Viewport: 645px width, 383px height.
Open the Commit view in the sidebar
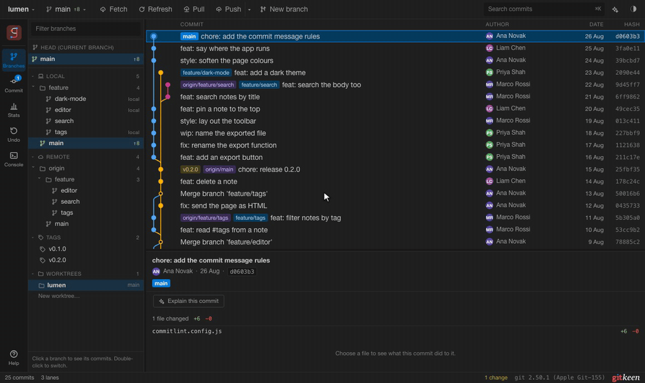(x=14, y=84)
